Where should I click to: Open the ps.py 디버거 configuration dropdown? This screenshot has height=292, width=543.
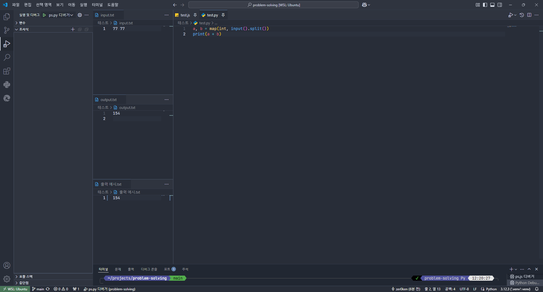(x=61, y=15)
